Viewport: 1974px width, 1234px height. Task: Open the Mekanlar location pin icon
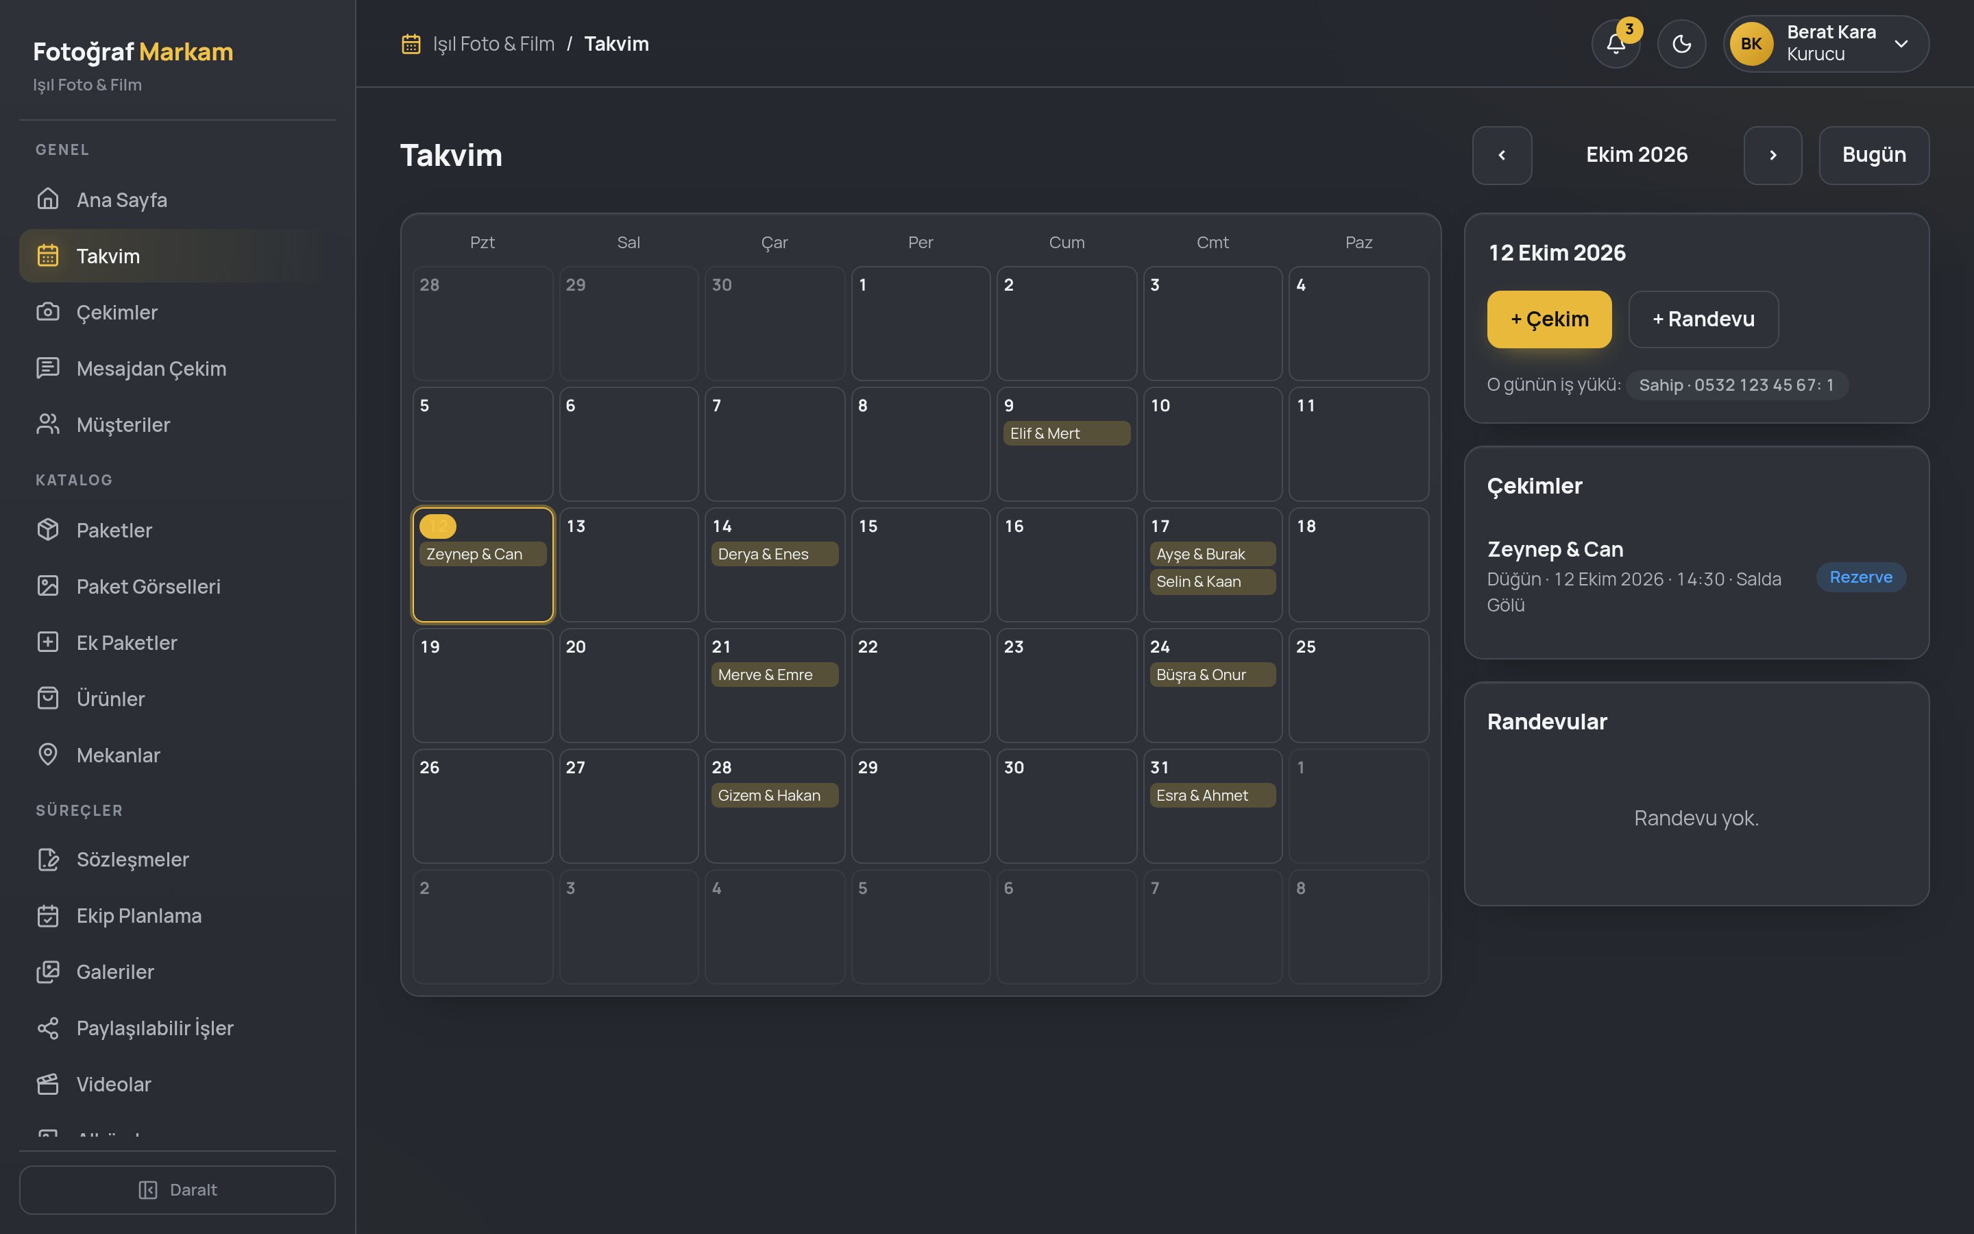pyautogui.click(x=48, y=754)
